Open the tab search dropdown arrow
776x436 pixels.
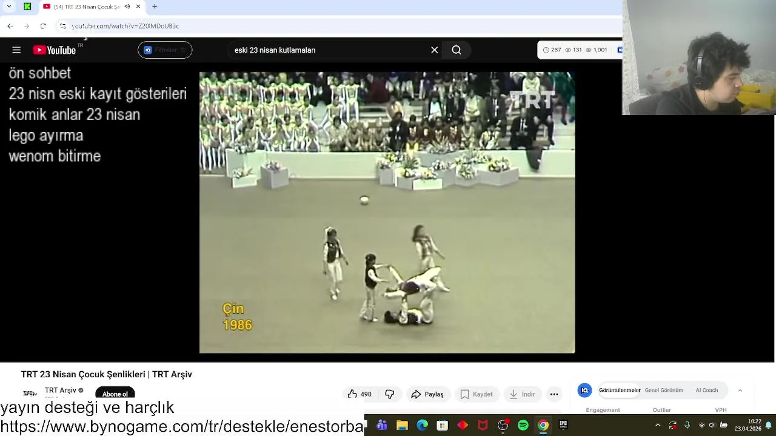pyautogui.click(x=9, y=7)
